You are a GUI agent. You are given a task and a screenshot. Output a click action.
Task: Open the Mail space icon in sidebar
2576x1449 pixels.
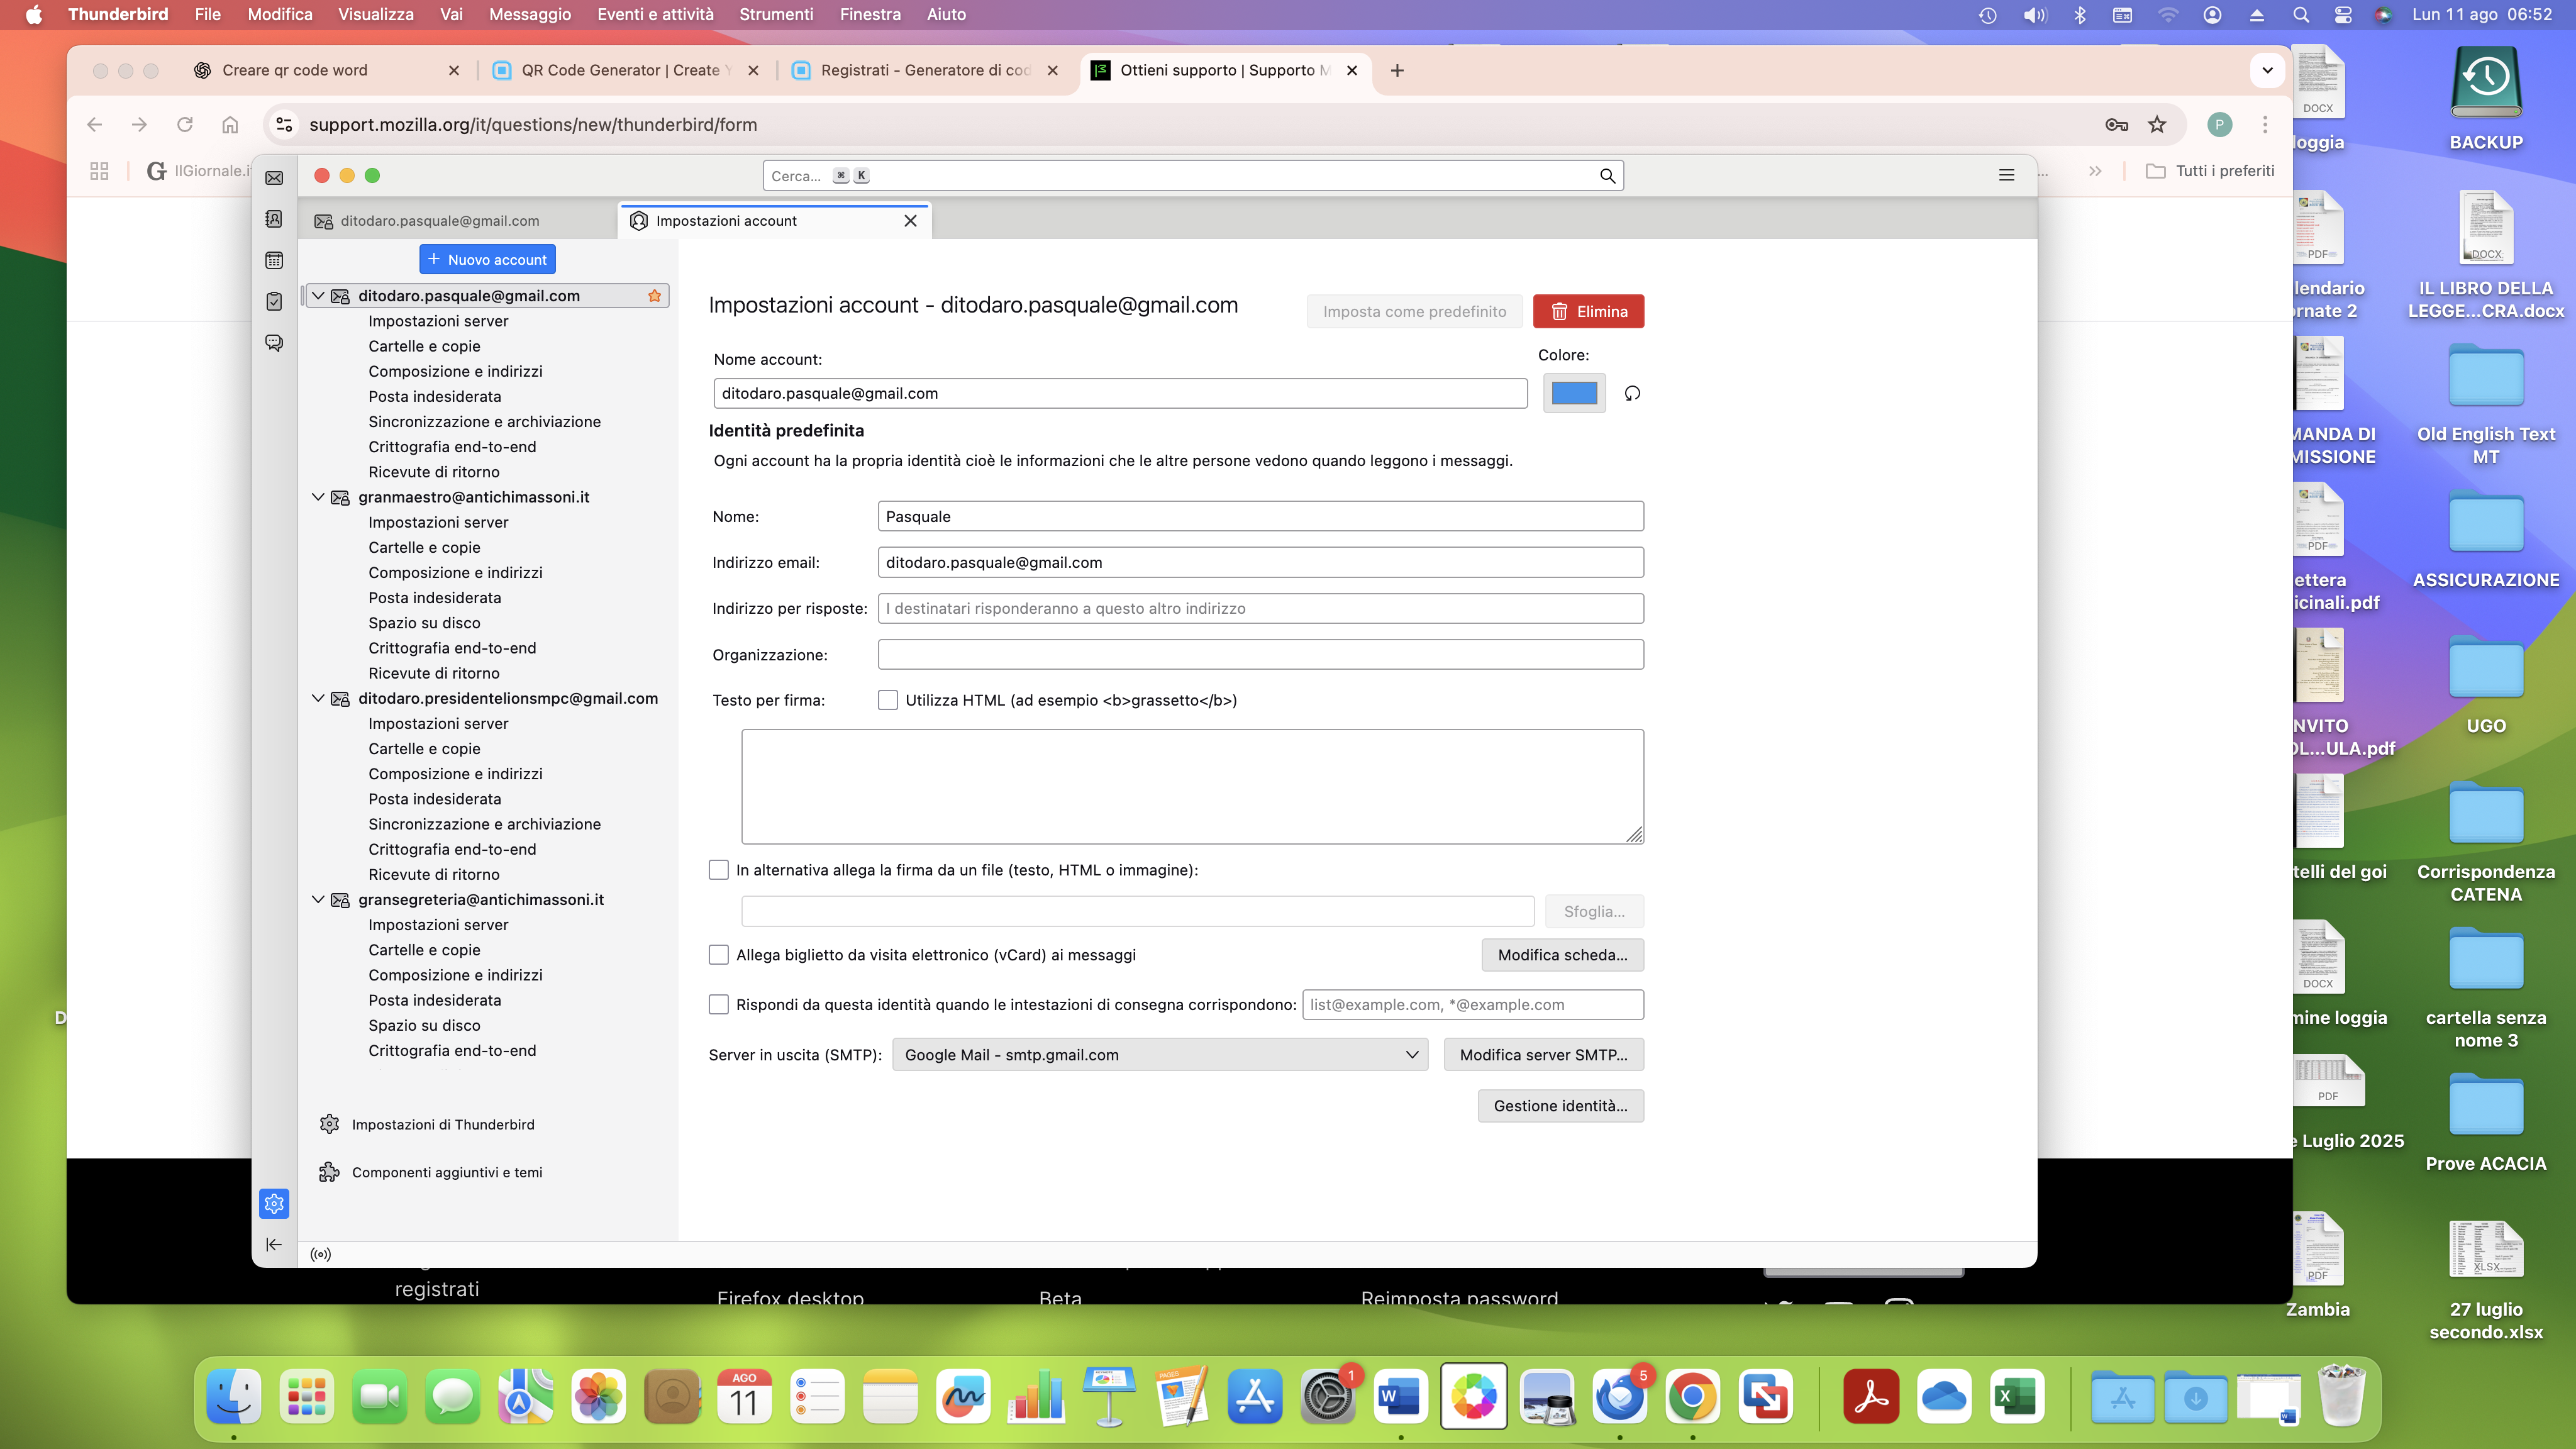[x=274, y=178]
